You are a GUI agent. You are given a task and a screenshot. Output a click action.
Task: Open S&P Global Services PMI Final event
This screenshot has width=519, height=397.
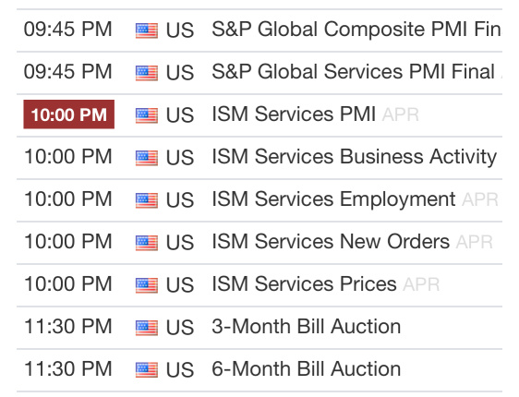356,72
